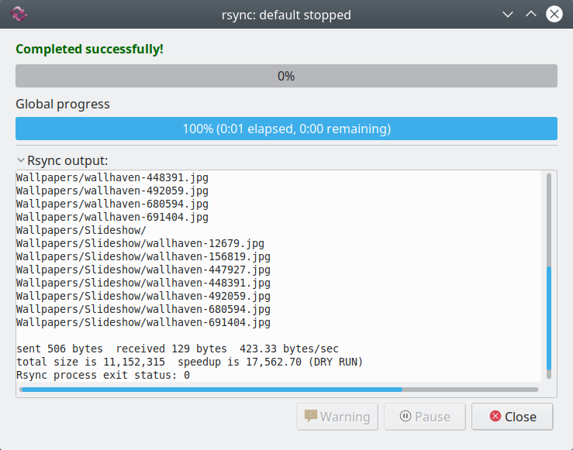Close window using title bar X
573x450 pixels.
554,15
